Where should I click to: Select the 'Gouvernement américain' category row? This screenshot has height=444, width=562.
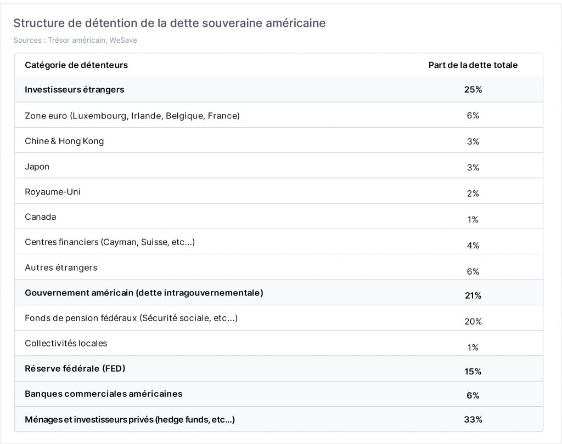(278, 293)
